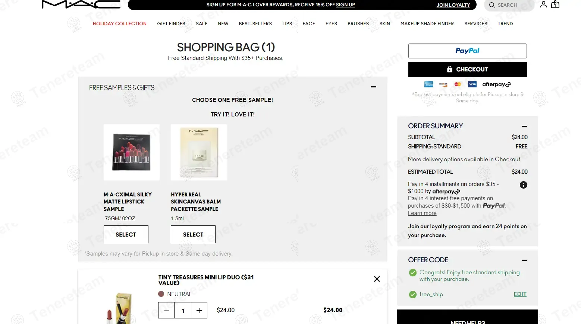Collapse the Free Samples & Gifts section
Image resolution: width=581 pixels, height=324 pixels.
pyautogui.click(x=374, y=87)
